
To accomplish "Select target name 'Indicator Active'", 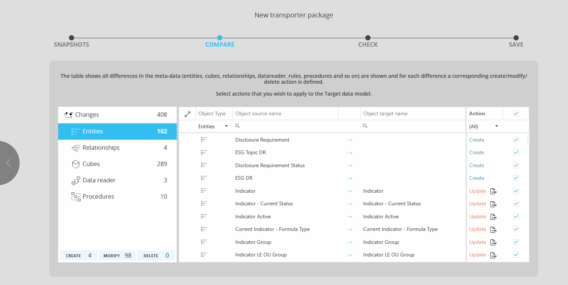I will [381, 216].
